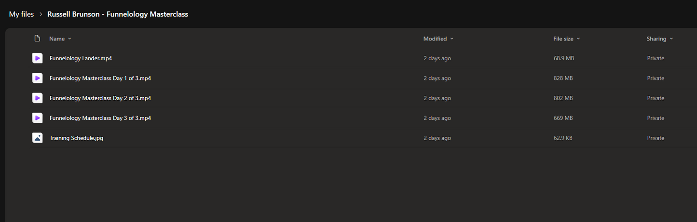Open Funnelology Lander.mp4 file name
Viewport: 697px width, 222px height.
(x=81, y=58)
